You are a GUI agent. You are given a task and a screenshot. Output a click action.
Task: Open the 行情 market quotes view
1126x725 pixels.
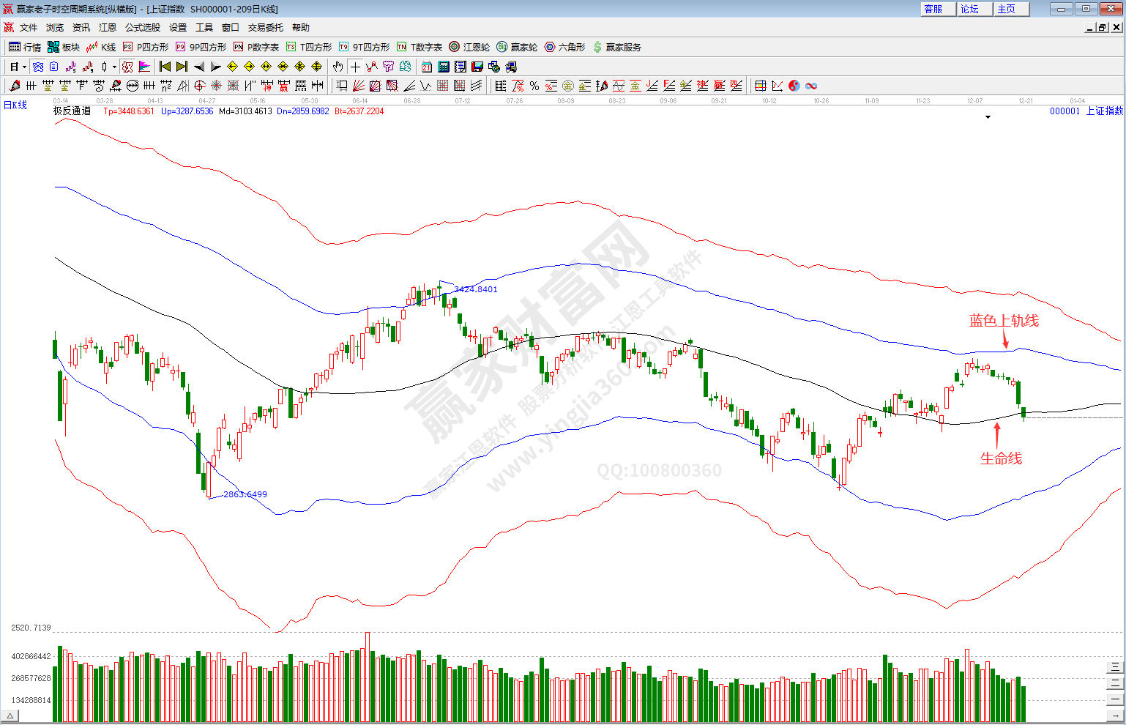pyautogui.click(x=25, y=47)
